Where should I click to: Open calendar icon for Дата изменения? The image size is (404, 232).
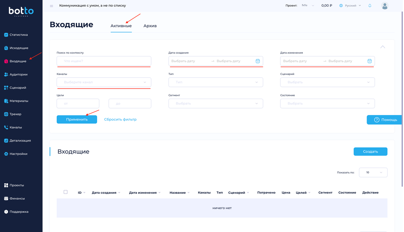pyautogui.click(x=369, y=61)
